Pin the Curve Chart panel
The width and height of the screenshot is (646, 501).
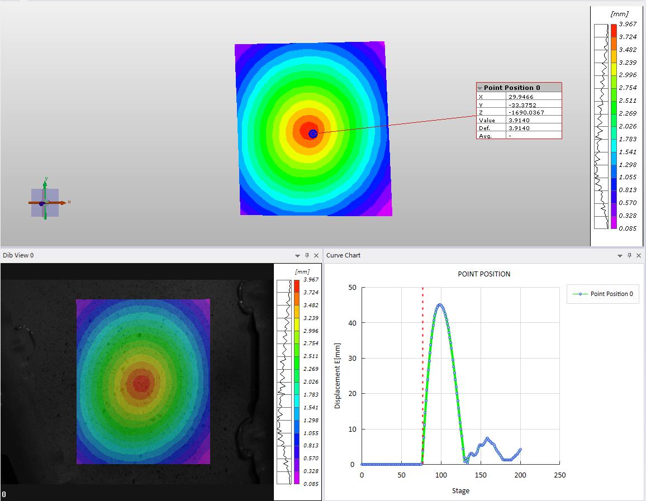click(629, 255)
